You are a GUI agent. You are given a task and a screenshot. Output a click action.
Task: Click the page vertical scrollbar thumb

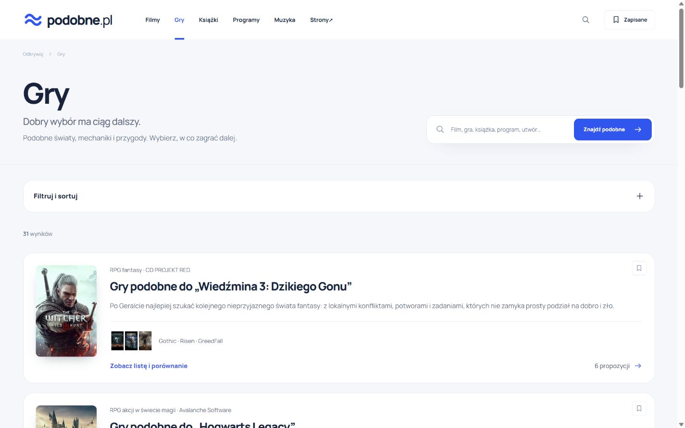(681, 48)
